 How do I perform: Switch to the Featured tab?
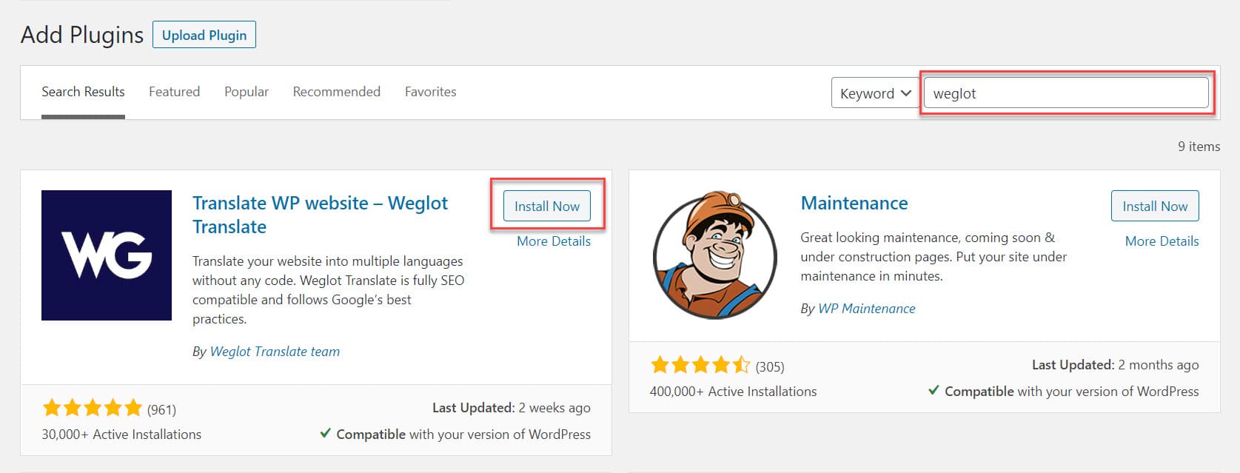coord(174,91)
